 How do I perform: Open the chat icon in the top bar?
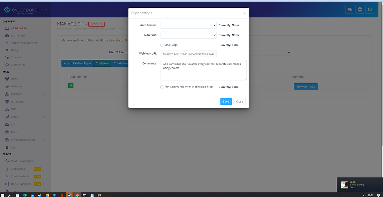tap(349, 9)
